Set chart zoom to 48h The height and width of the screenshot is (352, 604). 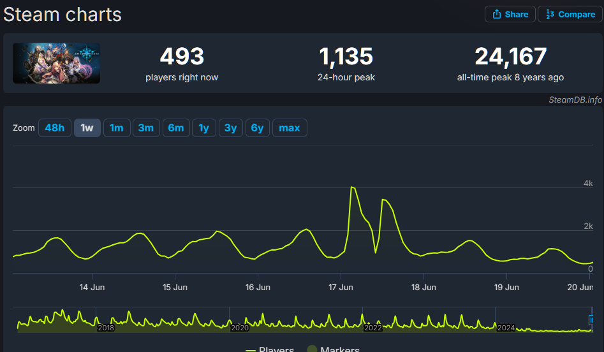pyautogui.click(x=55, y=128)
